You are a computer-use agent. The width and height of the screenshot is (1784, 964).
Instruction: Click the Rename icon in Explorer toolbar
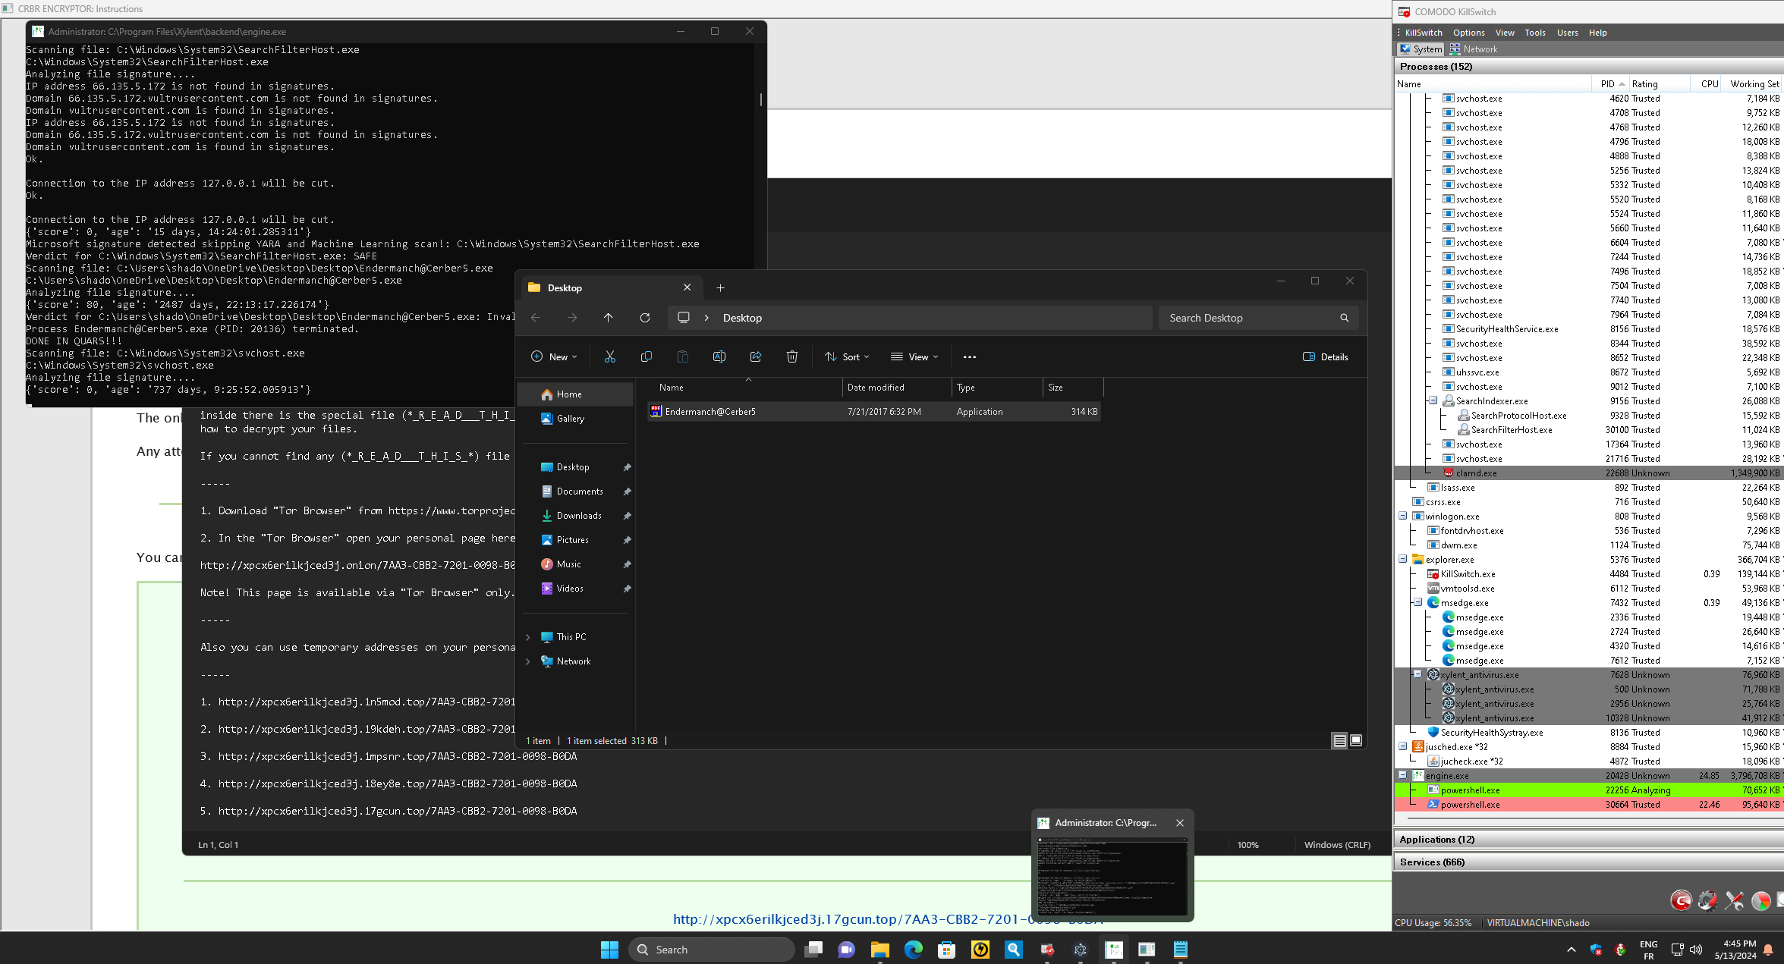719,356
